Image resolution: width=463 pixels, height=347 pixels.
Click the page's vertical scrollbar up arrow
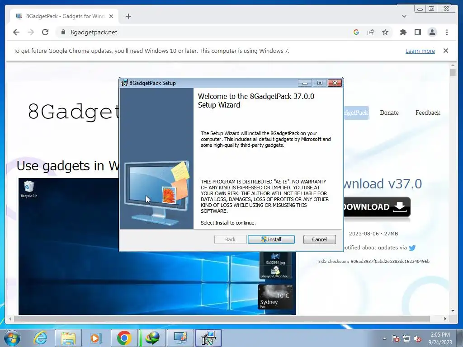[x=453, y=65]
